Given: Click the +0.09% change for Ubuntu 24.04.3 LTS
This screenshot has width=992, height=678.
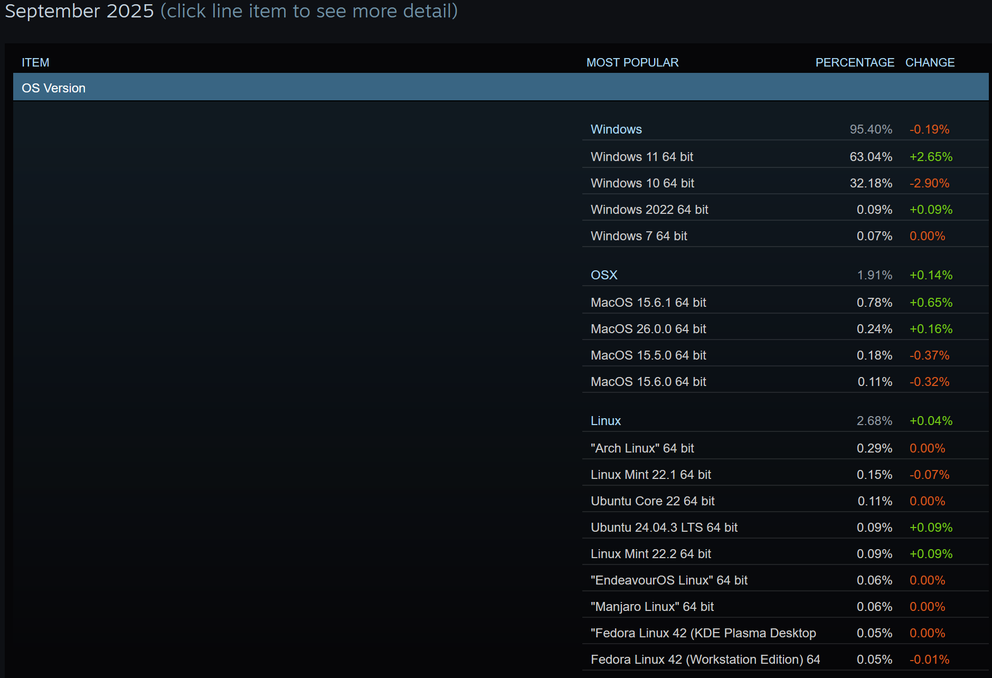Looking at the screenshot, I should [x=931, y=528].
